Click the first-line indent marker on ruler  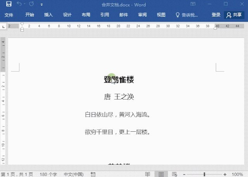(22, 24)
